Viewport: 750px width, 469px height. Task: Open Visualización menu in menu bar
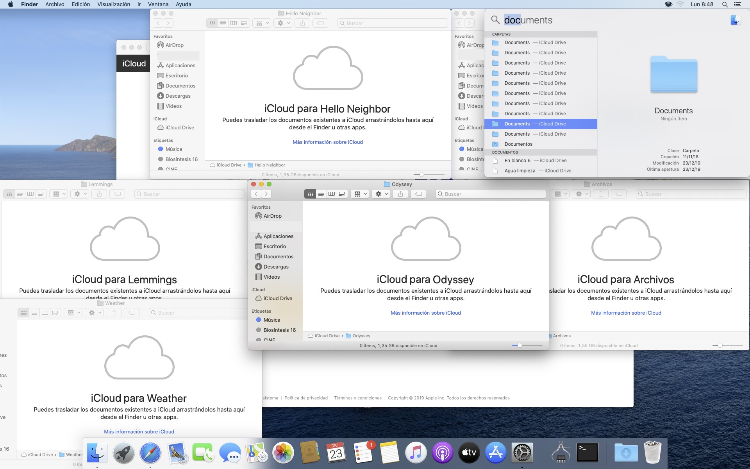click(114, 4)
